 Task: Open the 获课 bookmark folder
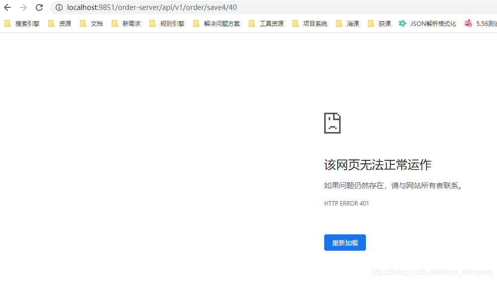click(x=379, y=23)
